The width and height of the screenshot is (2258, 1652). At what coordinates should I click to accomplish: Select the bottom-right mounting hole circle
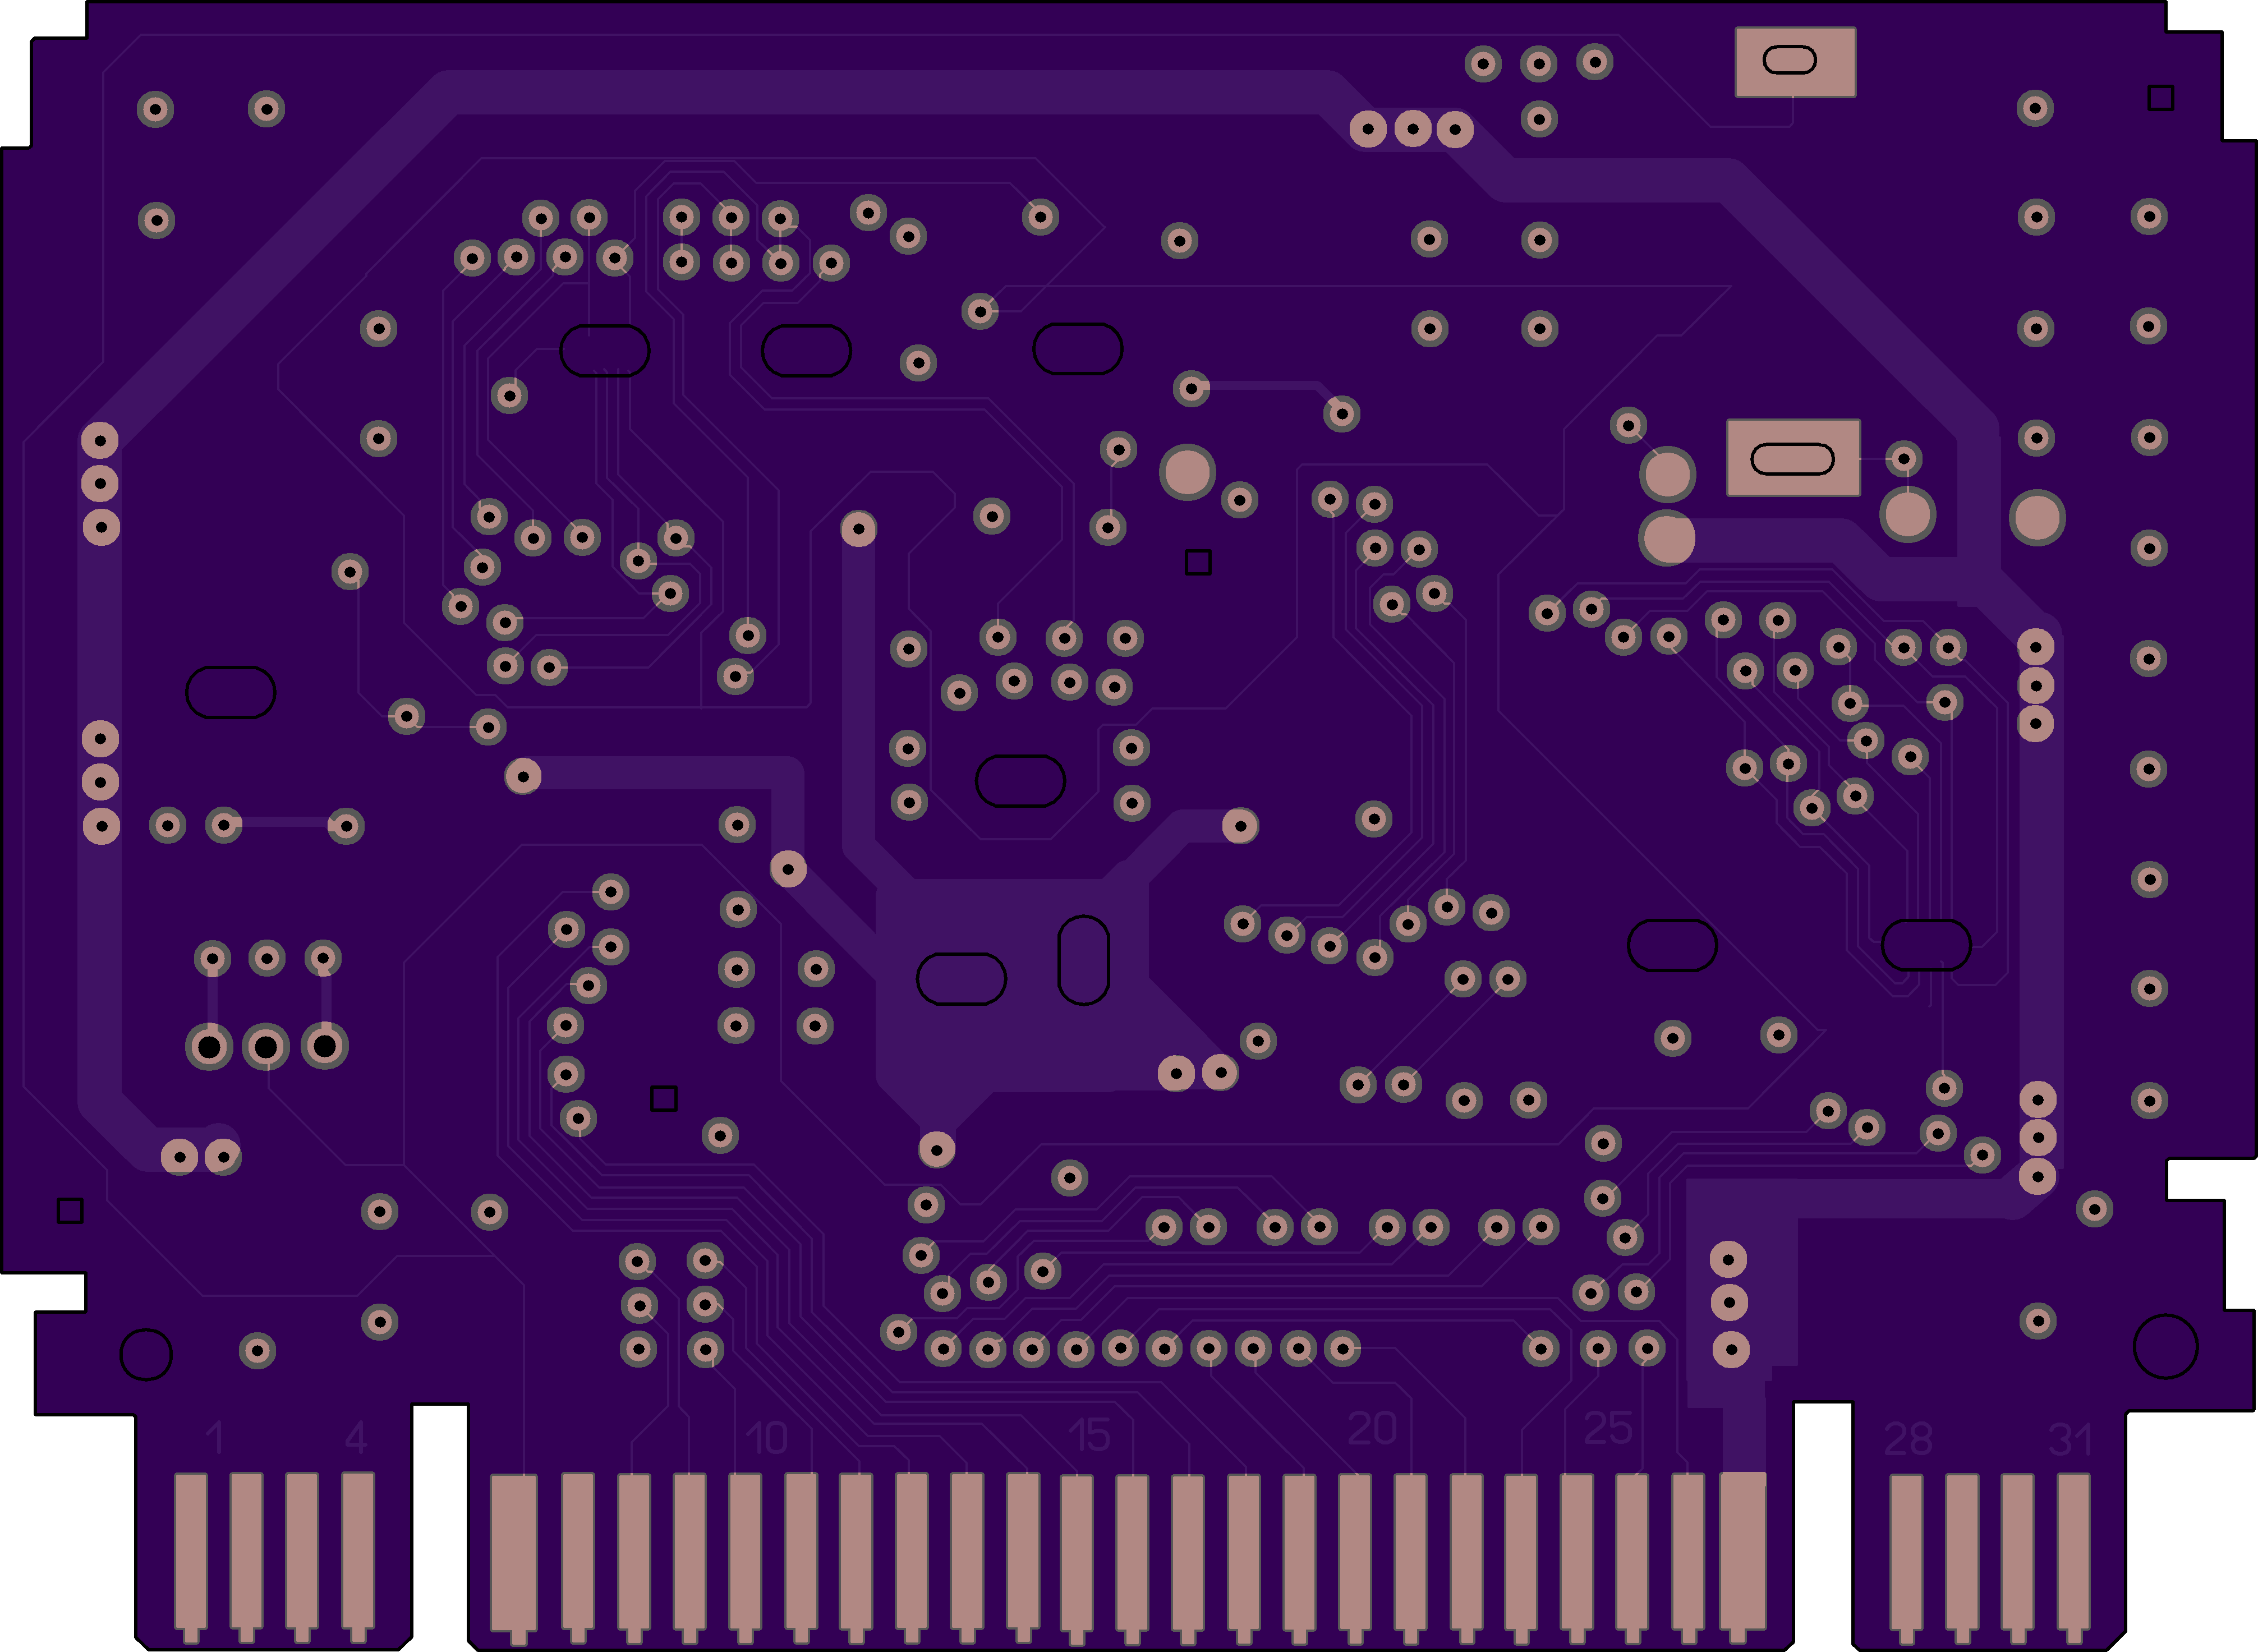click(2165, 1347)
